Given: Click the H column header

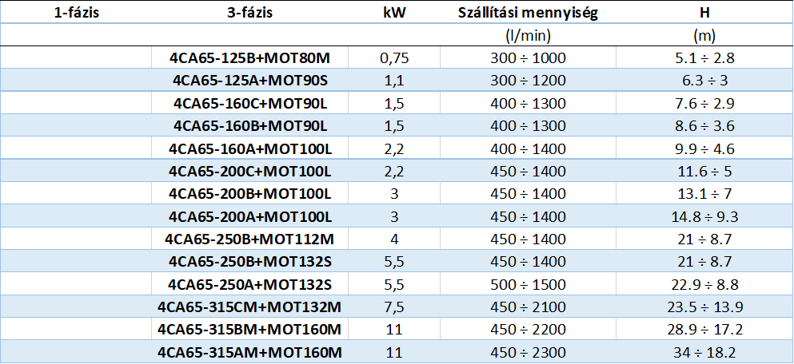Looking at the screenshot, I should point(704,13).
